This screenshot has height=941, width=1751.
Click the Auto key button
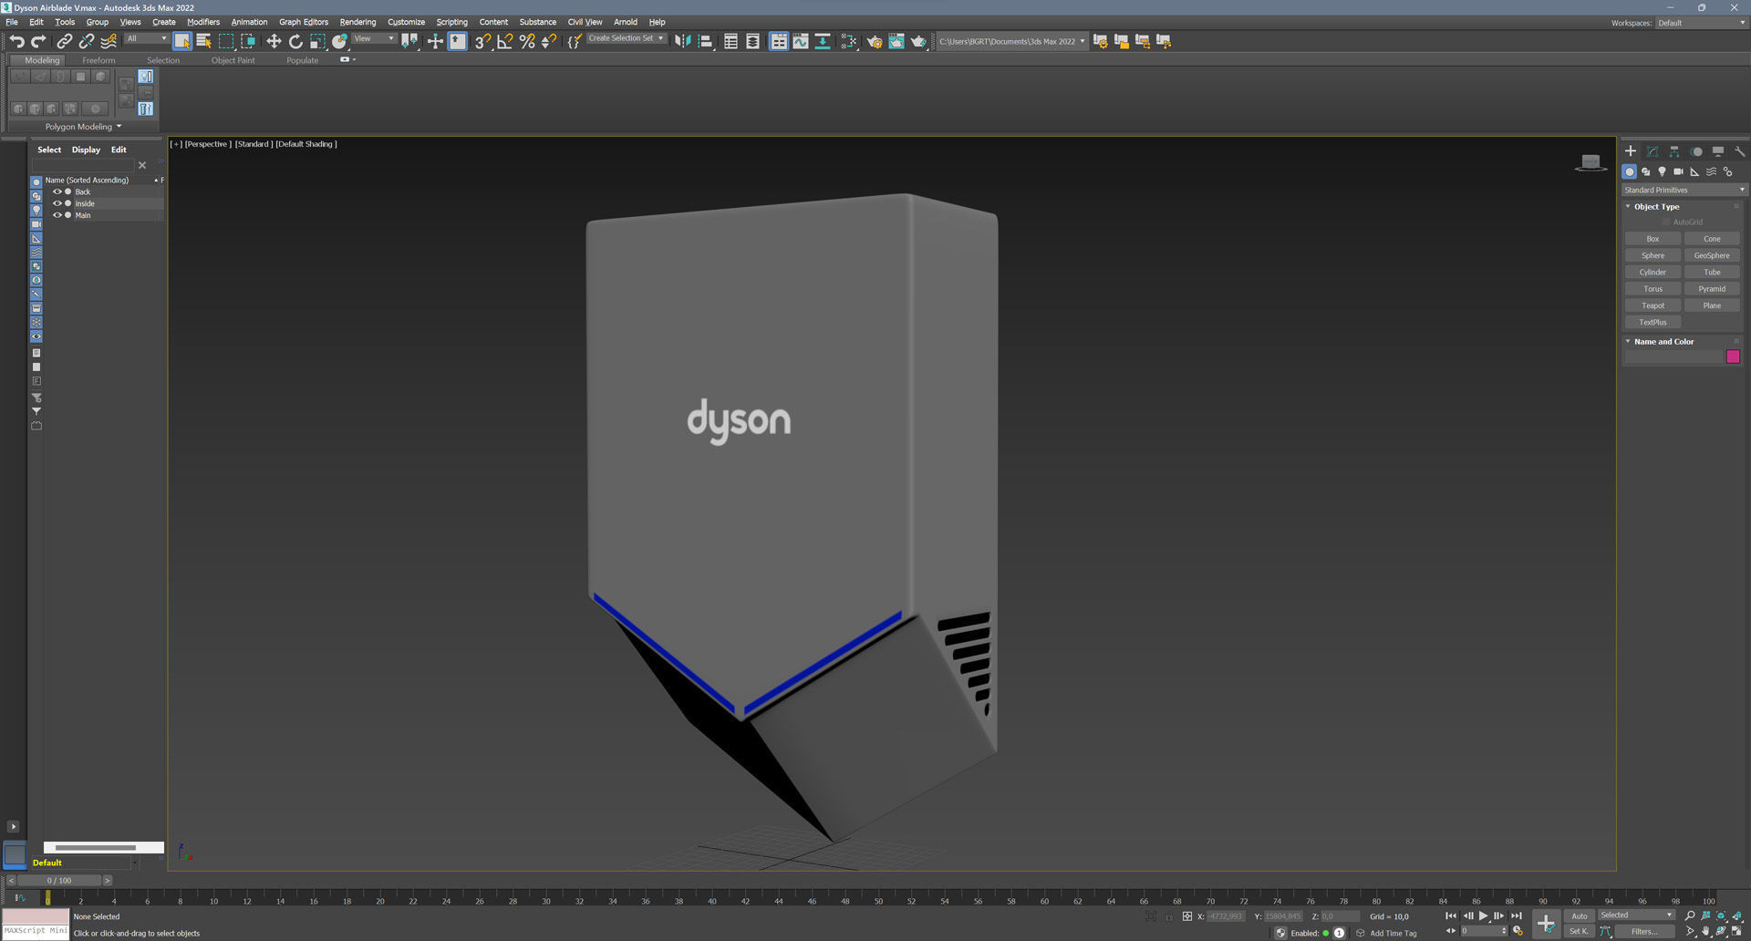pos(1580,915)
